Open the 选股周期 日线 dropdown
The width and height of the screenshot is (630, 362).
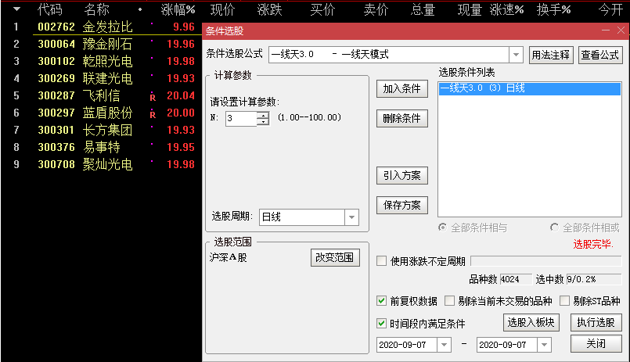(351, 217)
